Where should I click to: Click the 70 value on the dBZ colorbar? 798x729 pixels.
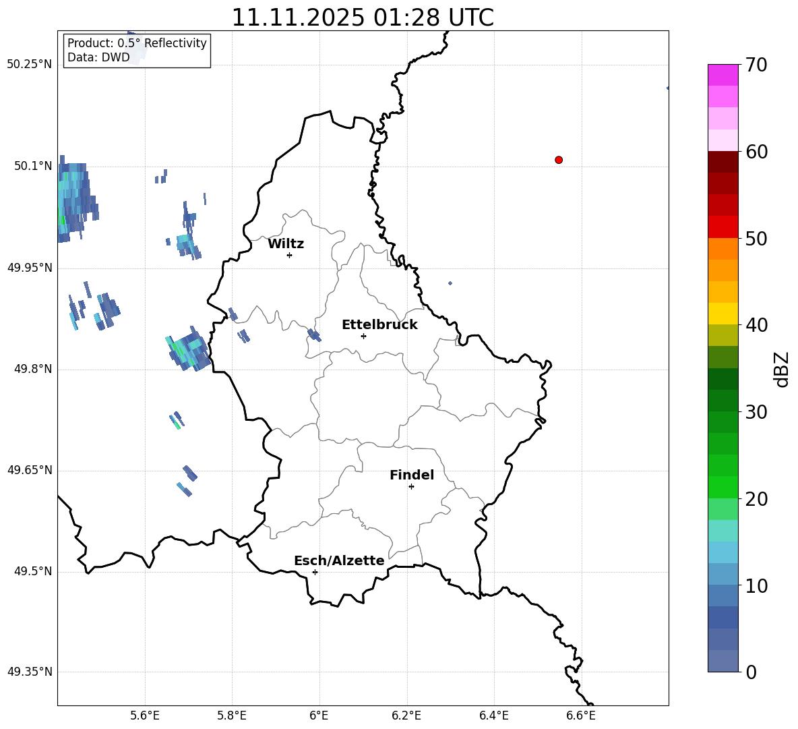point(756,65)
